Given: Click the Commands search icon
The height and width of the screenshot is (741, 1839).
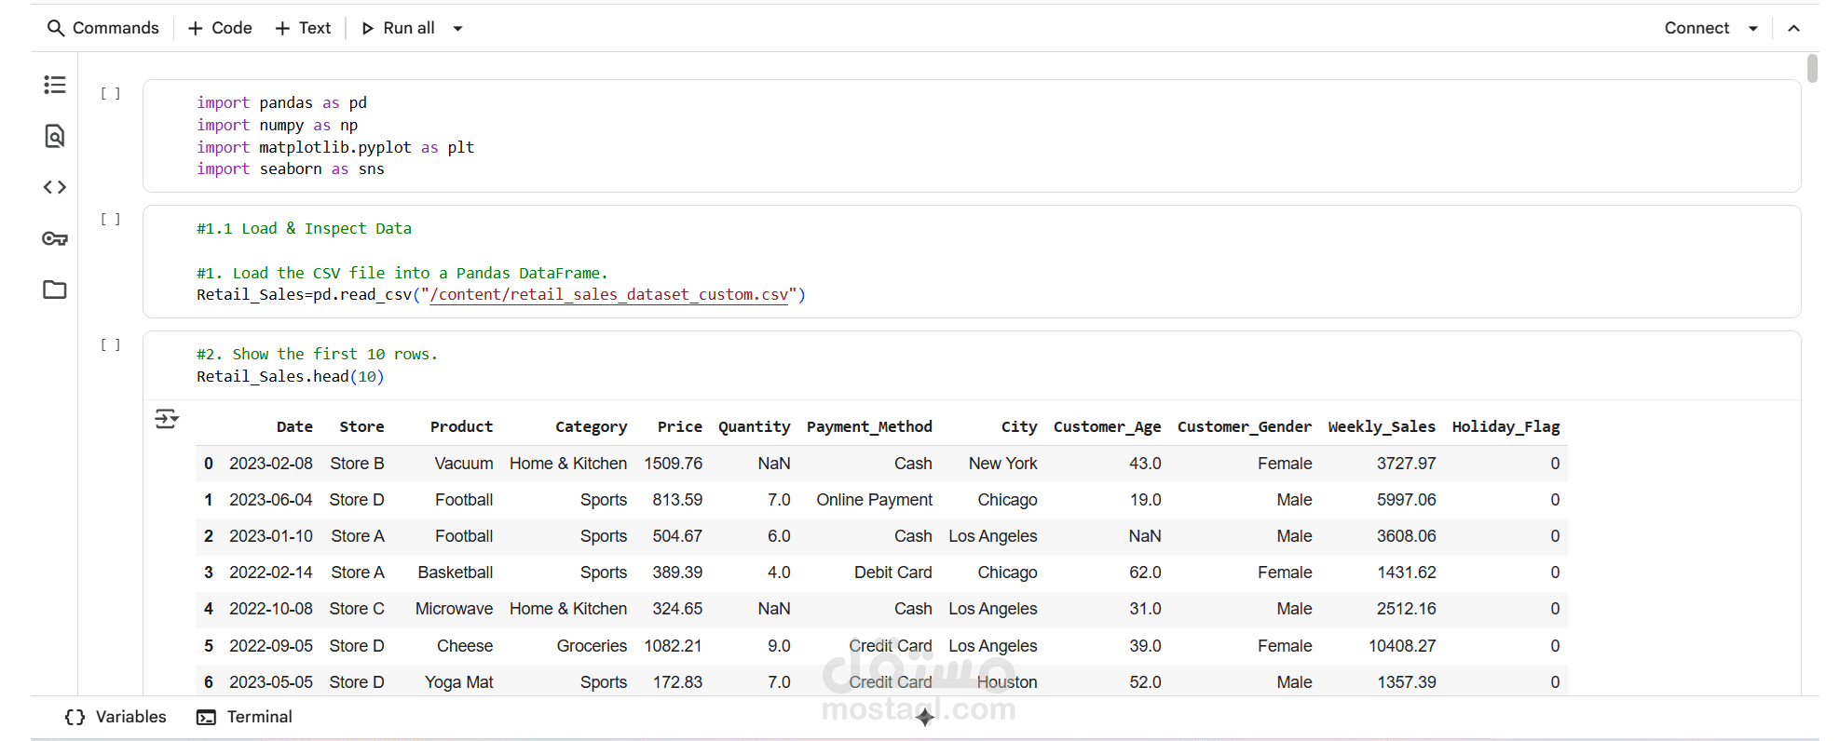Looking at the screenshot, I should point(56,28).
